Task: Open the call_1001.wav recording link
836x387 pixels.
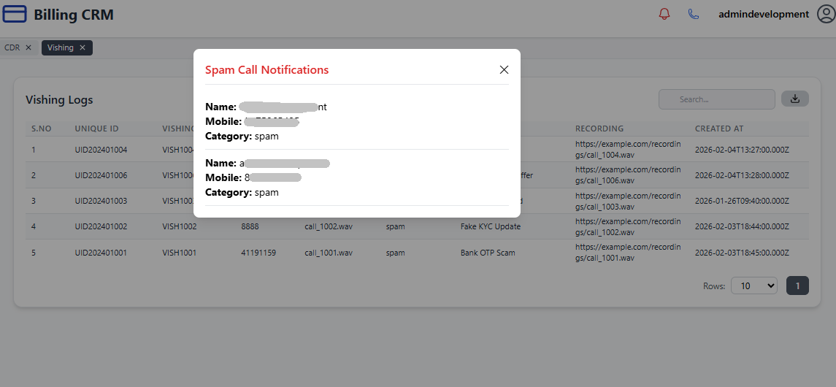Action: coord(627,253)
